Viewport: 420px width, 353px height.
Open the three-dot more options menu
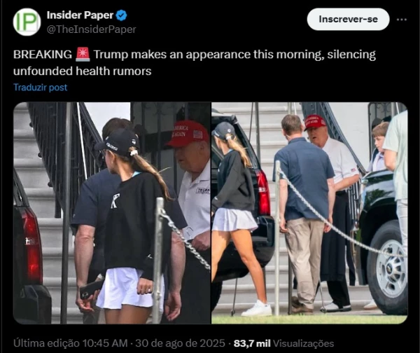[x=402, y=20]
